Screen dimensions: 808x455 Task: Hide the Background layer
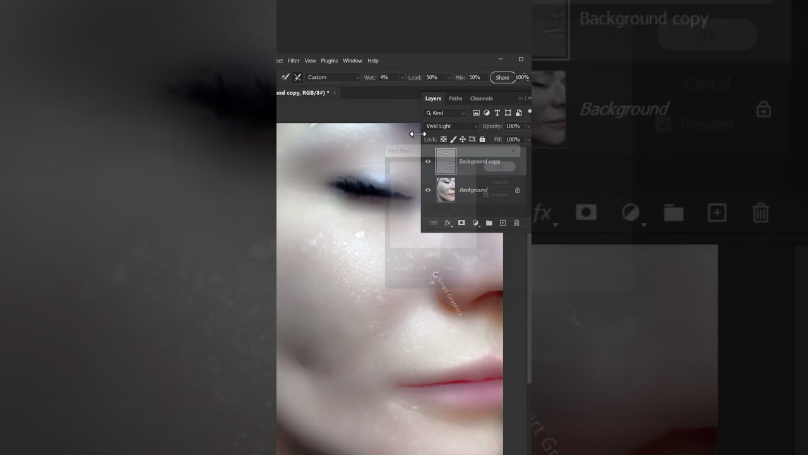pyautogui.click(x=428, y=190)
